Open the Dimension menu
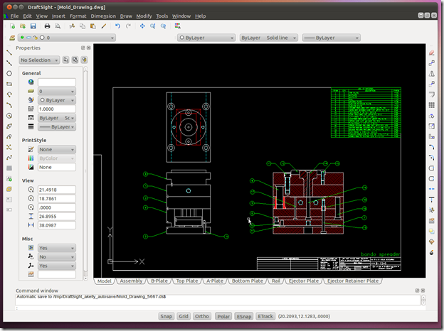 pyautogui.click(x=103, y=16)
